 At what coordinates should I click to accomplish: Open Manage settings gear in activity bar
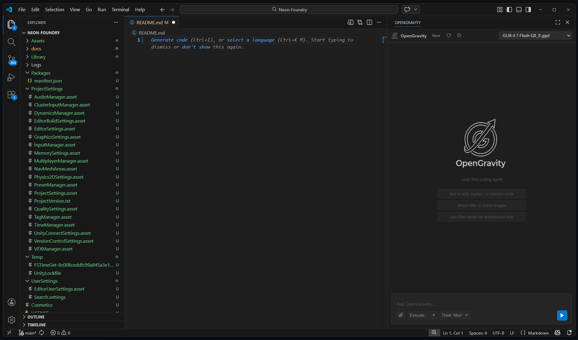(x=11, y=320)
